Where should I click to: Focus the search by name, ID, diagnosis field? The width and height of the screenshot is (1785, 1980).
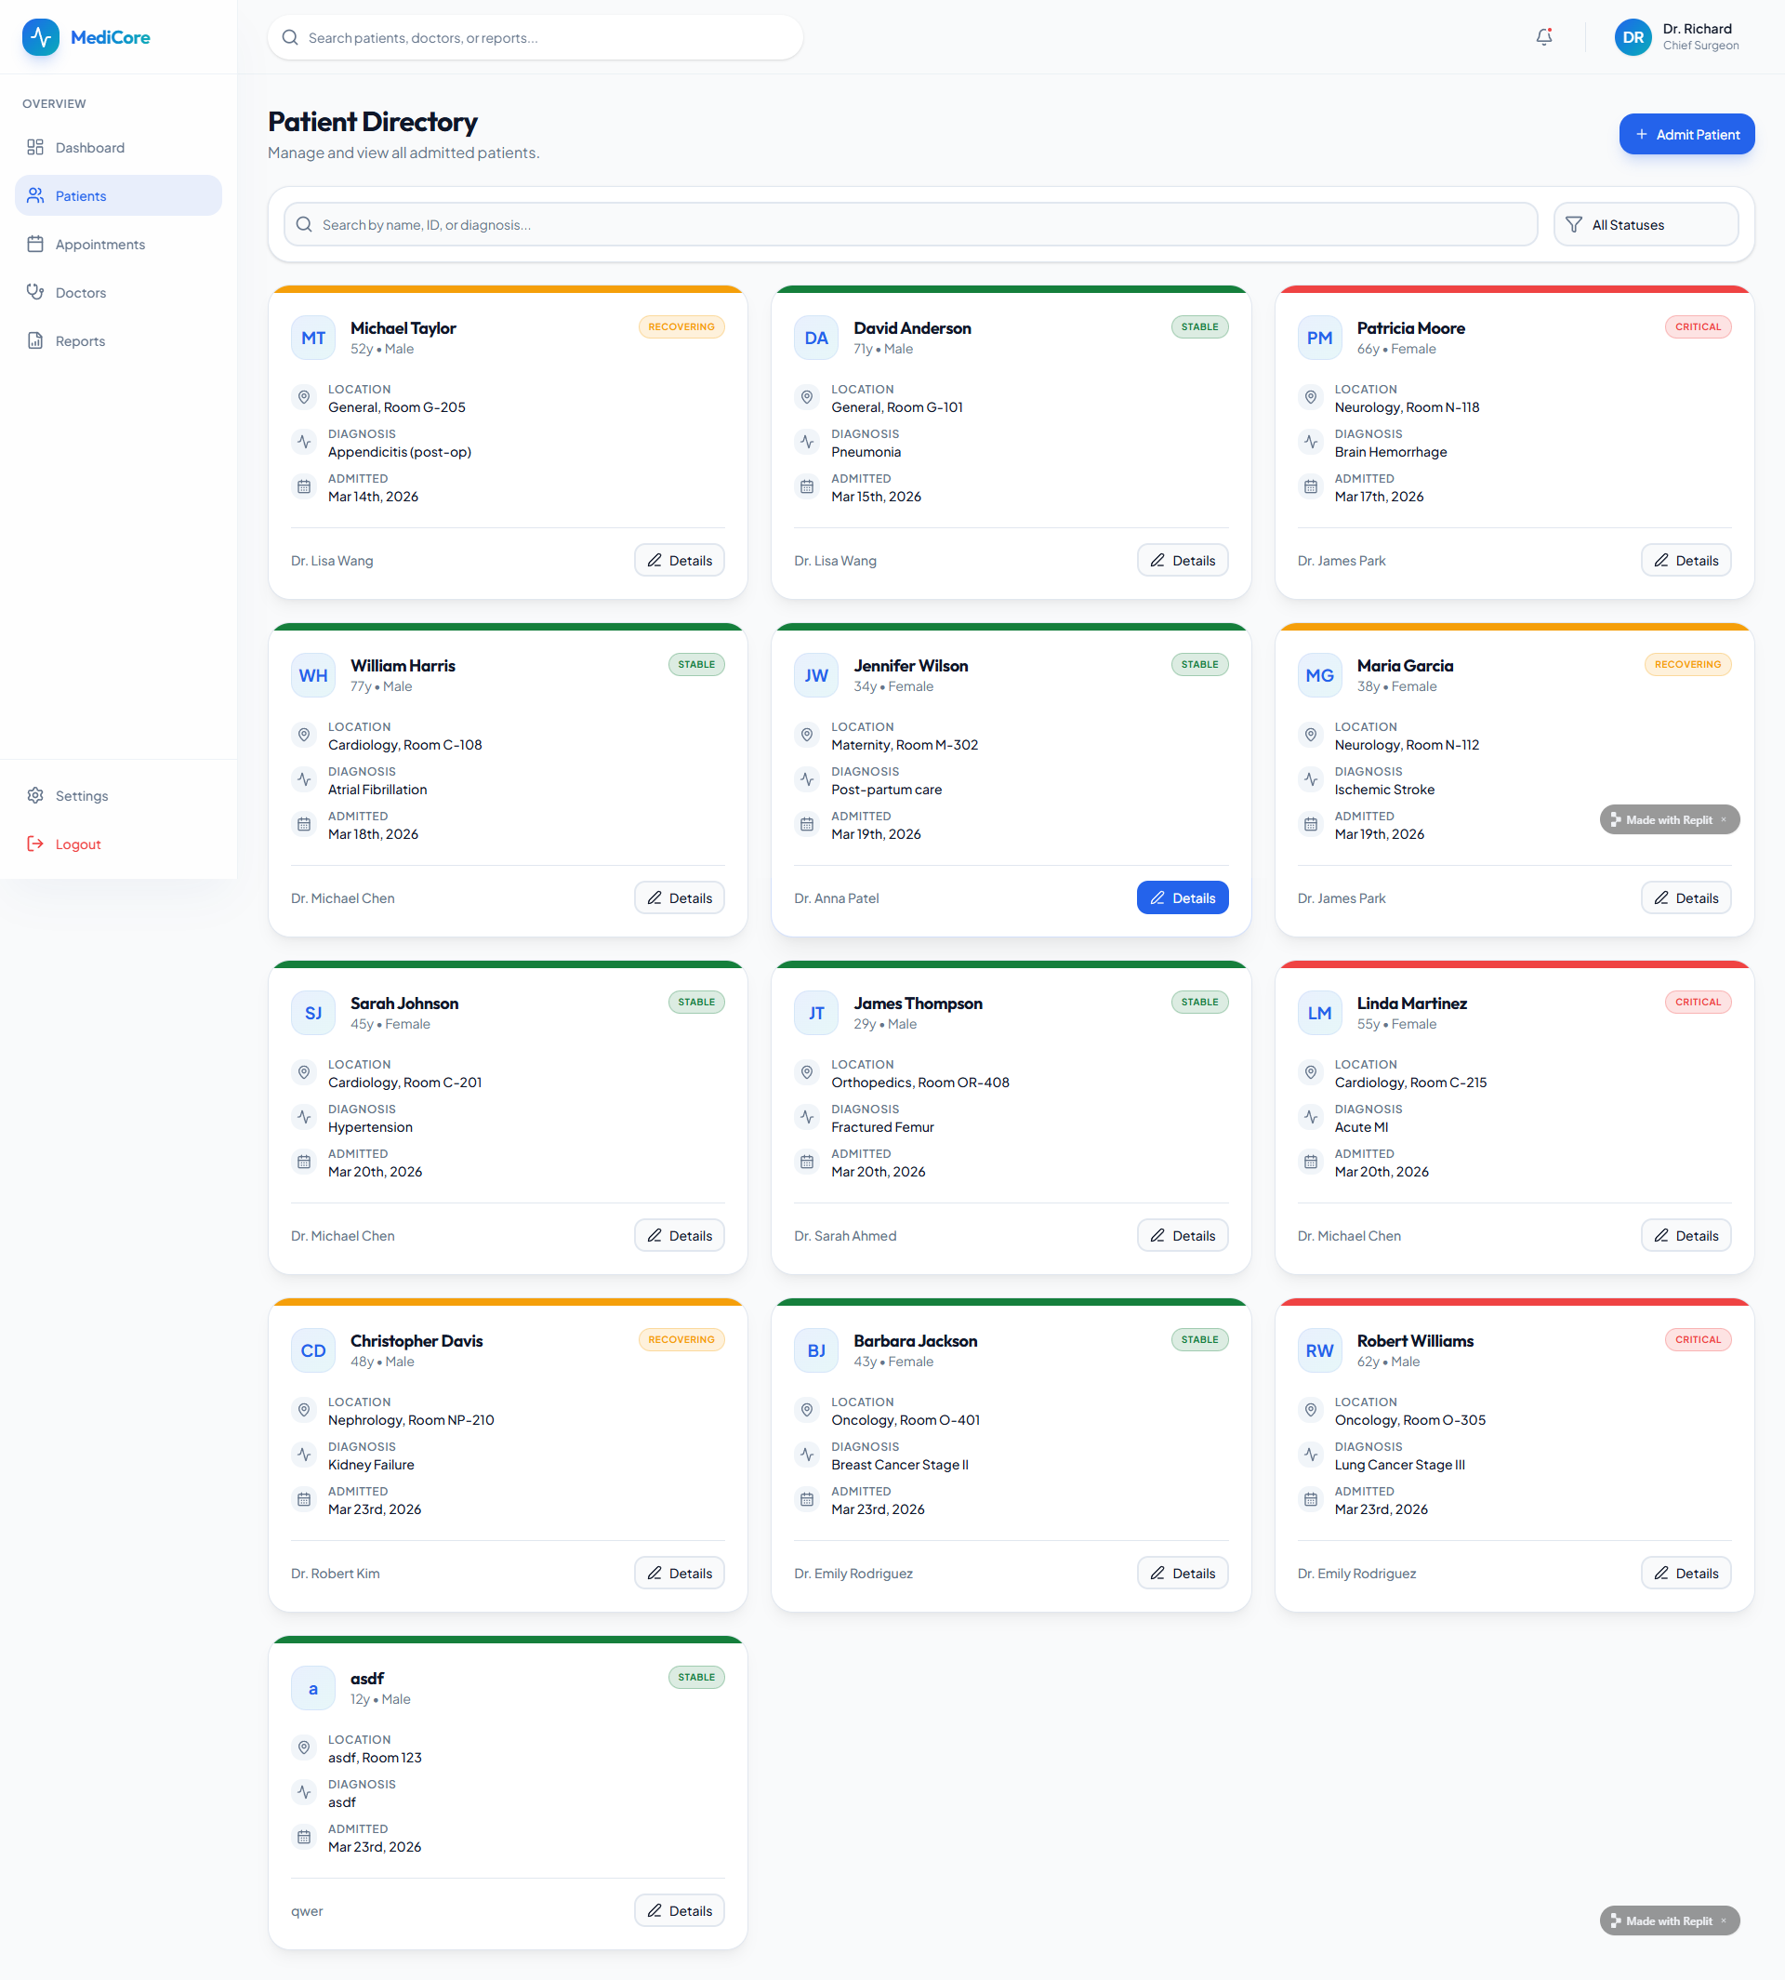tap(912, 225)
